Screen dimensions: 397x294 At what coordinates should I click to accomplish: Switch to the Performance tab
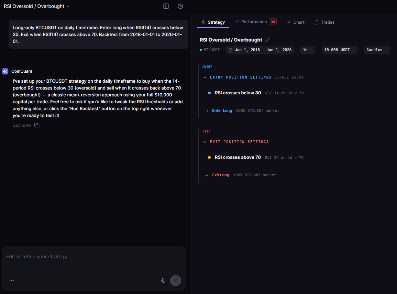pyautogui.click(x=255, y=22)
